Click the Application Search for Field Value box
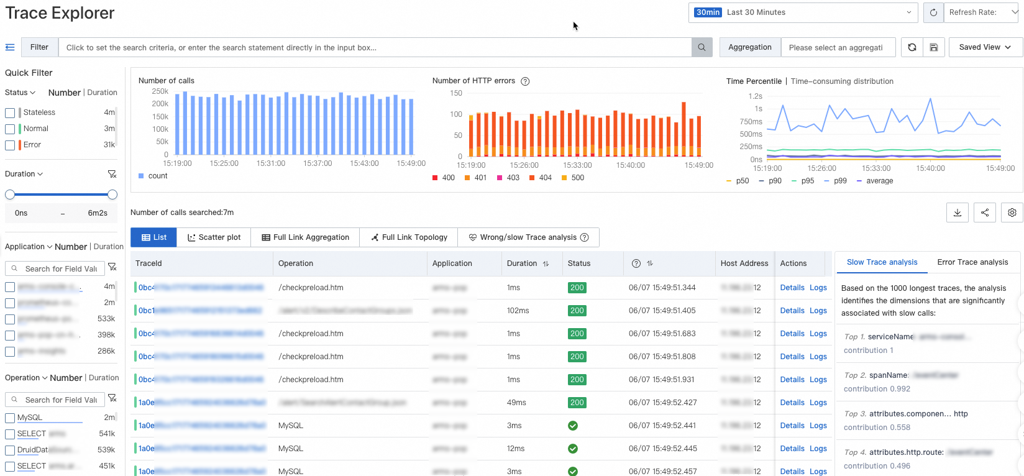 (55, 268)
